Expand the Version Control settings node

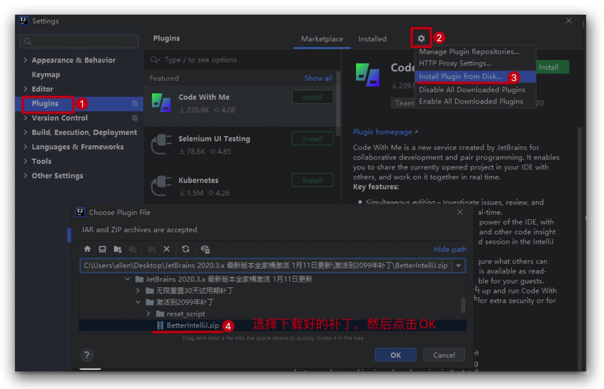coord(25,118)
